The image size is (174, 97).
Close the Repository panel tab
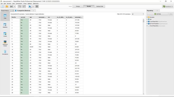point(157,11)
